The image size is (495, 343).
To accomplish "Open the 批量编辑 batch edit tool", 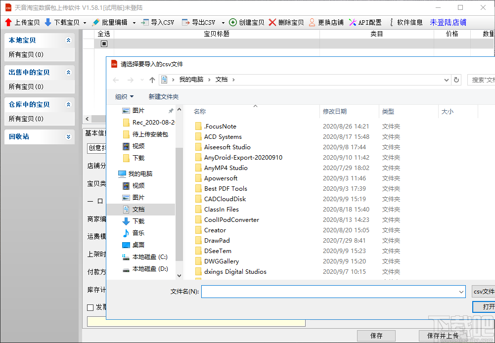I will [110, 22].
